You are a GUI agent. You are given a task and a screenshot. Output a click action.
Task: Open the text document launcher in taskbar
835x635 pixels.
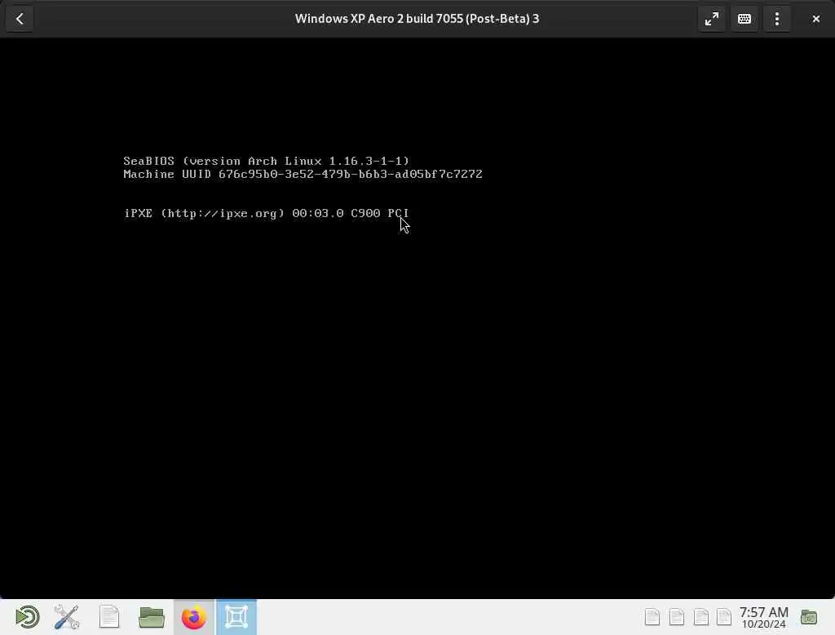(109, 617)
